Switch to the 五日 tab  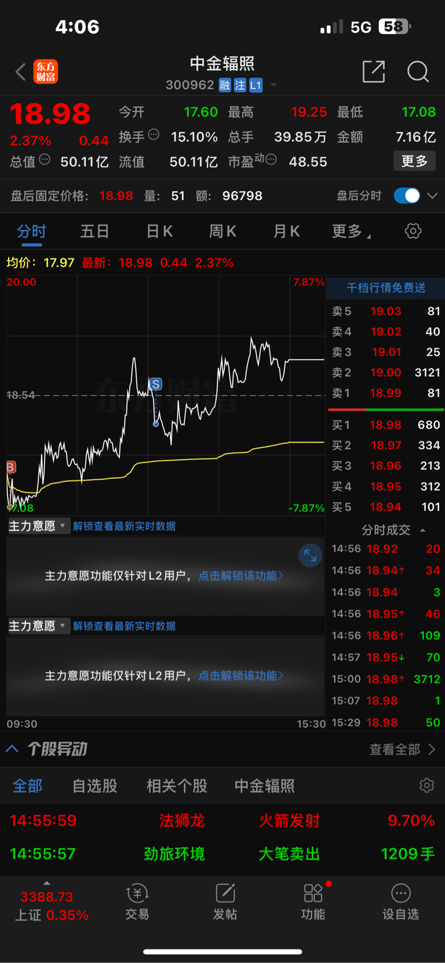pyautogui.click(x=94, y=232)
